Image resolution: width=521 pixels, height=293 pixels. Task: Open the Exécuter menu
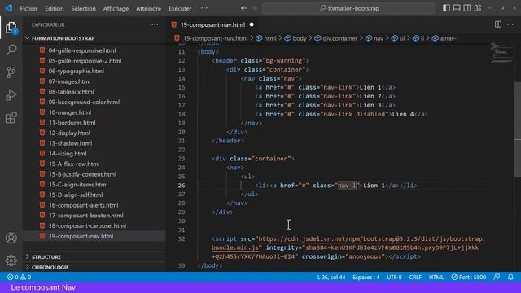click(x=180, y=8)
